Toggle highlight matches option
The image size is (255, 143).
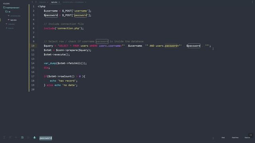(34, 137)
